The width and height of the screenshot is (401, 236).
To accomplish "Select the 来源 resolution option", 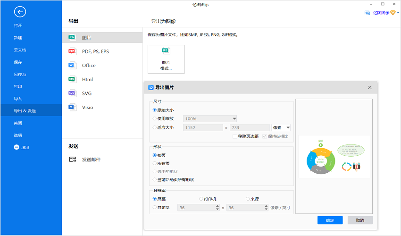I will (248, 199).
